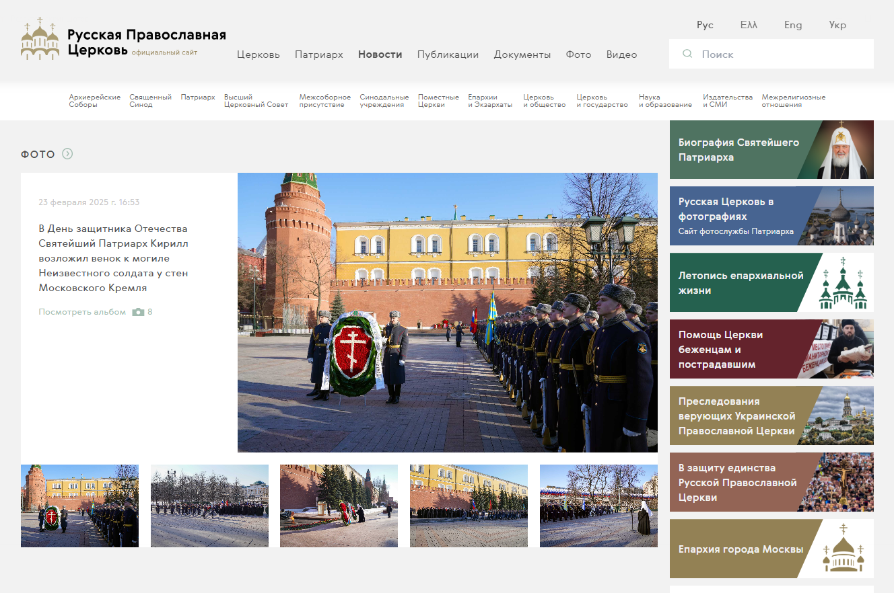Open Русская Церковь в фотографиях banner

coord(771,216)
